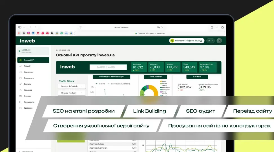
Task: Open the browser Share icon
Action: point(212,27)
